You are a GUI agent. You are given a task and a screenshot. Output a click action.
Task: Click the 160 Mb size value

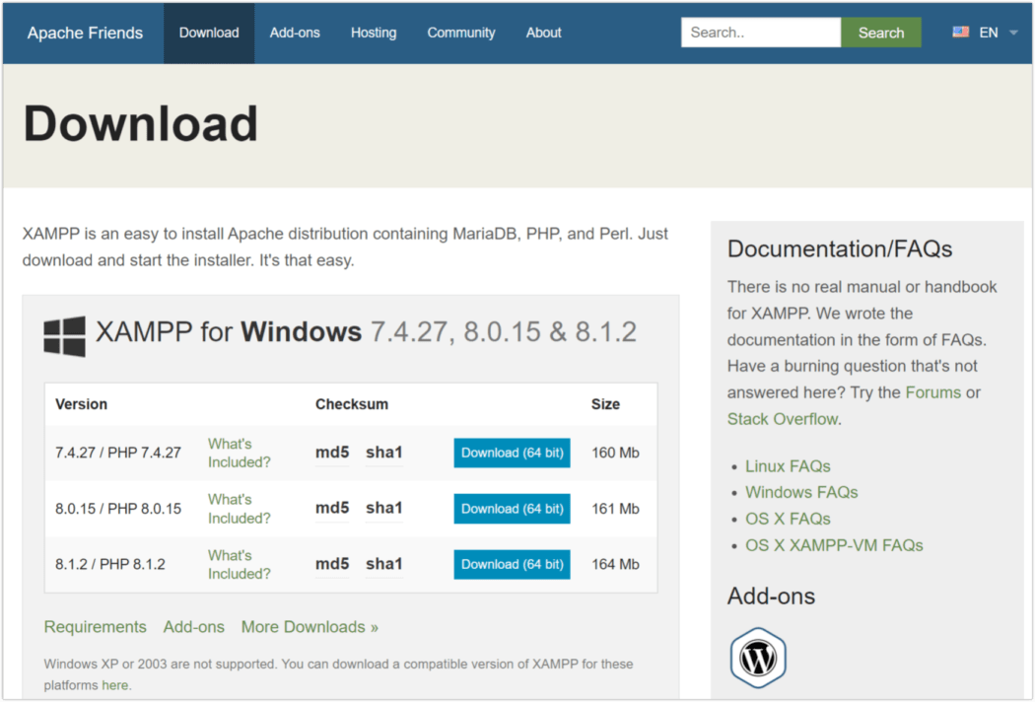pyautogui.click(x=615, y=453)
